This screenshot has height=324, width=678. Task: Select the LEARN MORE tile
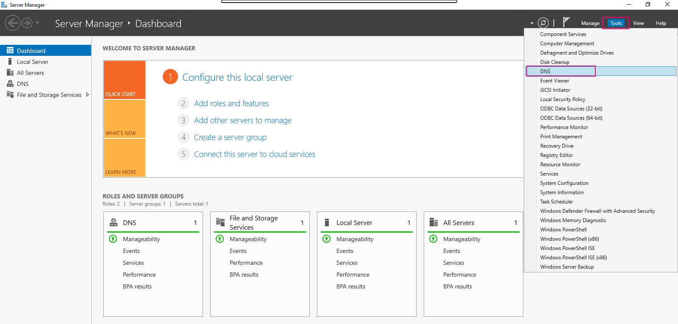(125, 158)
